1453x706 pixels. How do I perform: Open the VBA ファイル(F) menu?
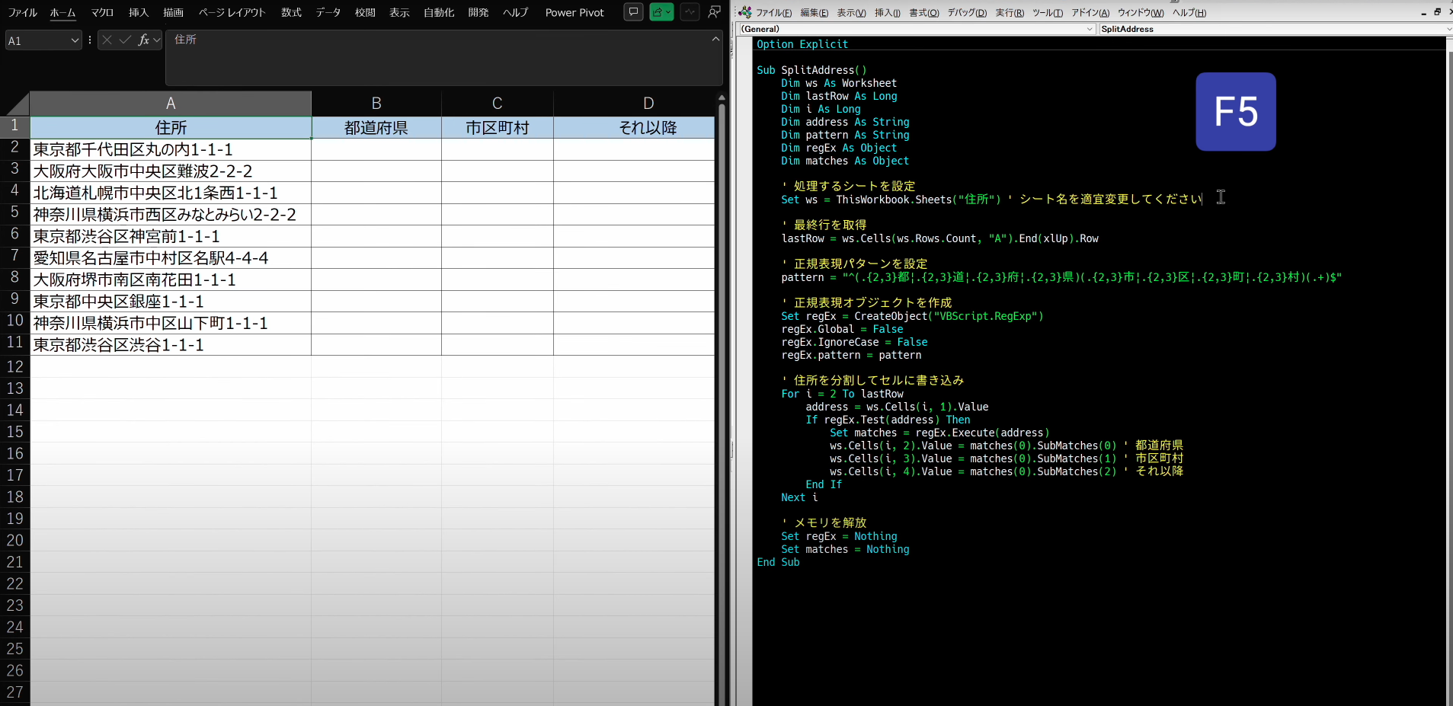point(773,13)
